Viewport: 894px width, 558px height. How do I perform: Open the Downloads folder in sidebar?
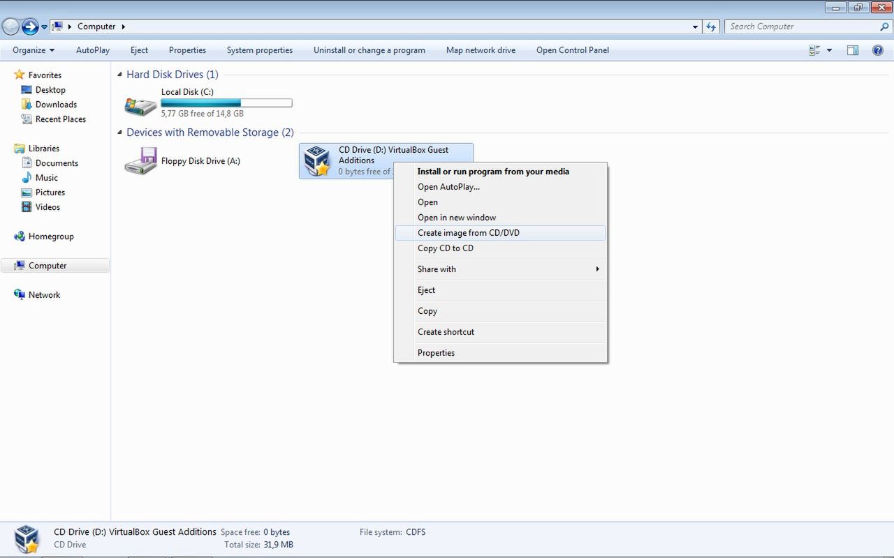coord(56,104)
